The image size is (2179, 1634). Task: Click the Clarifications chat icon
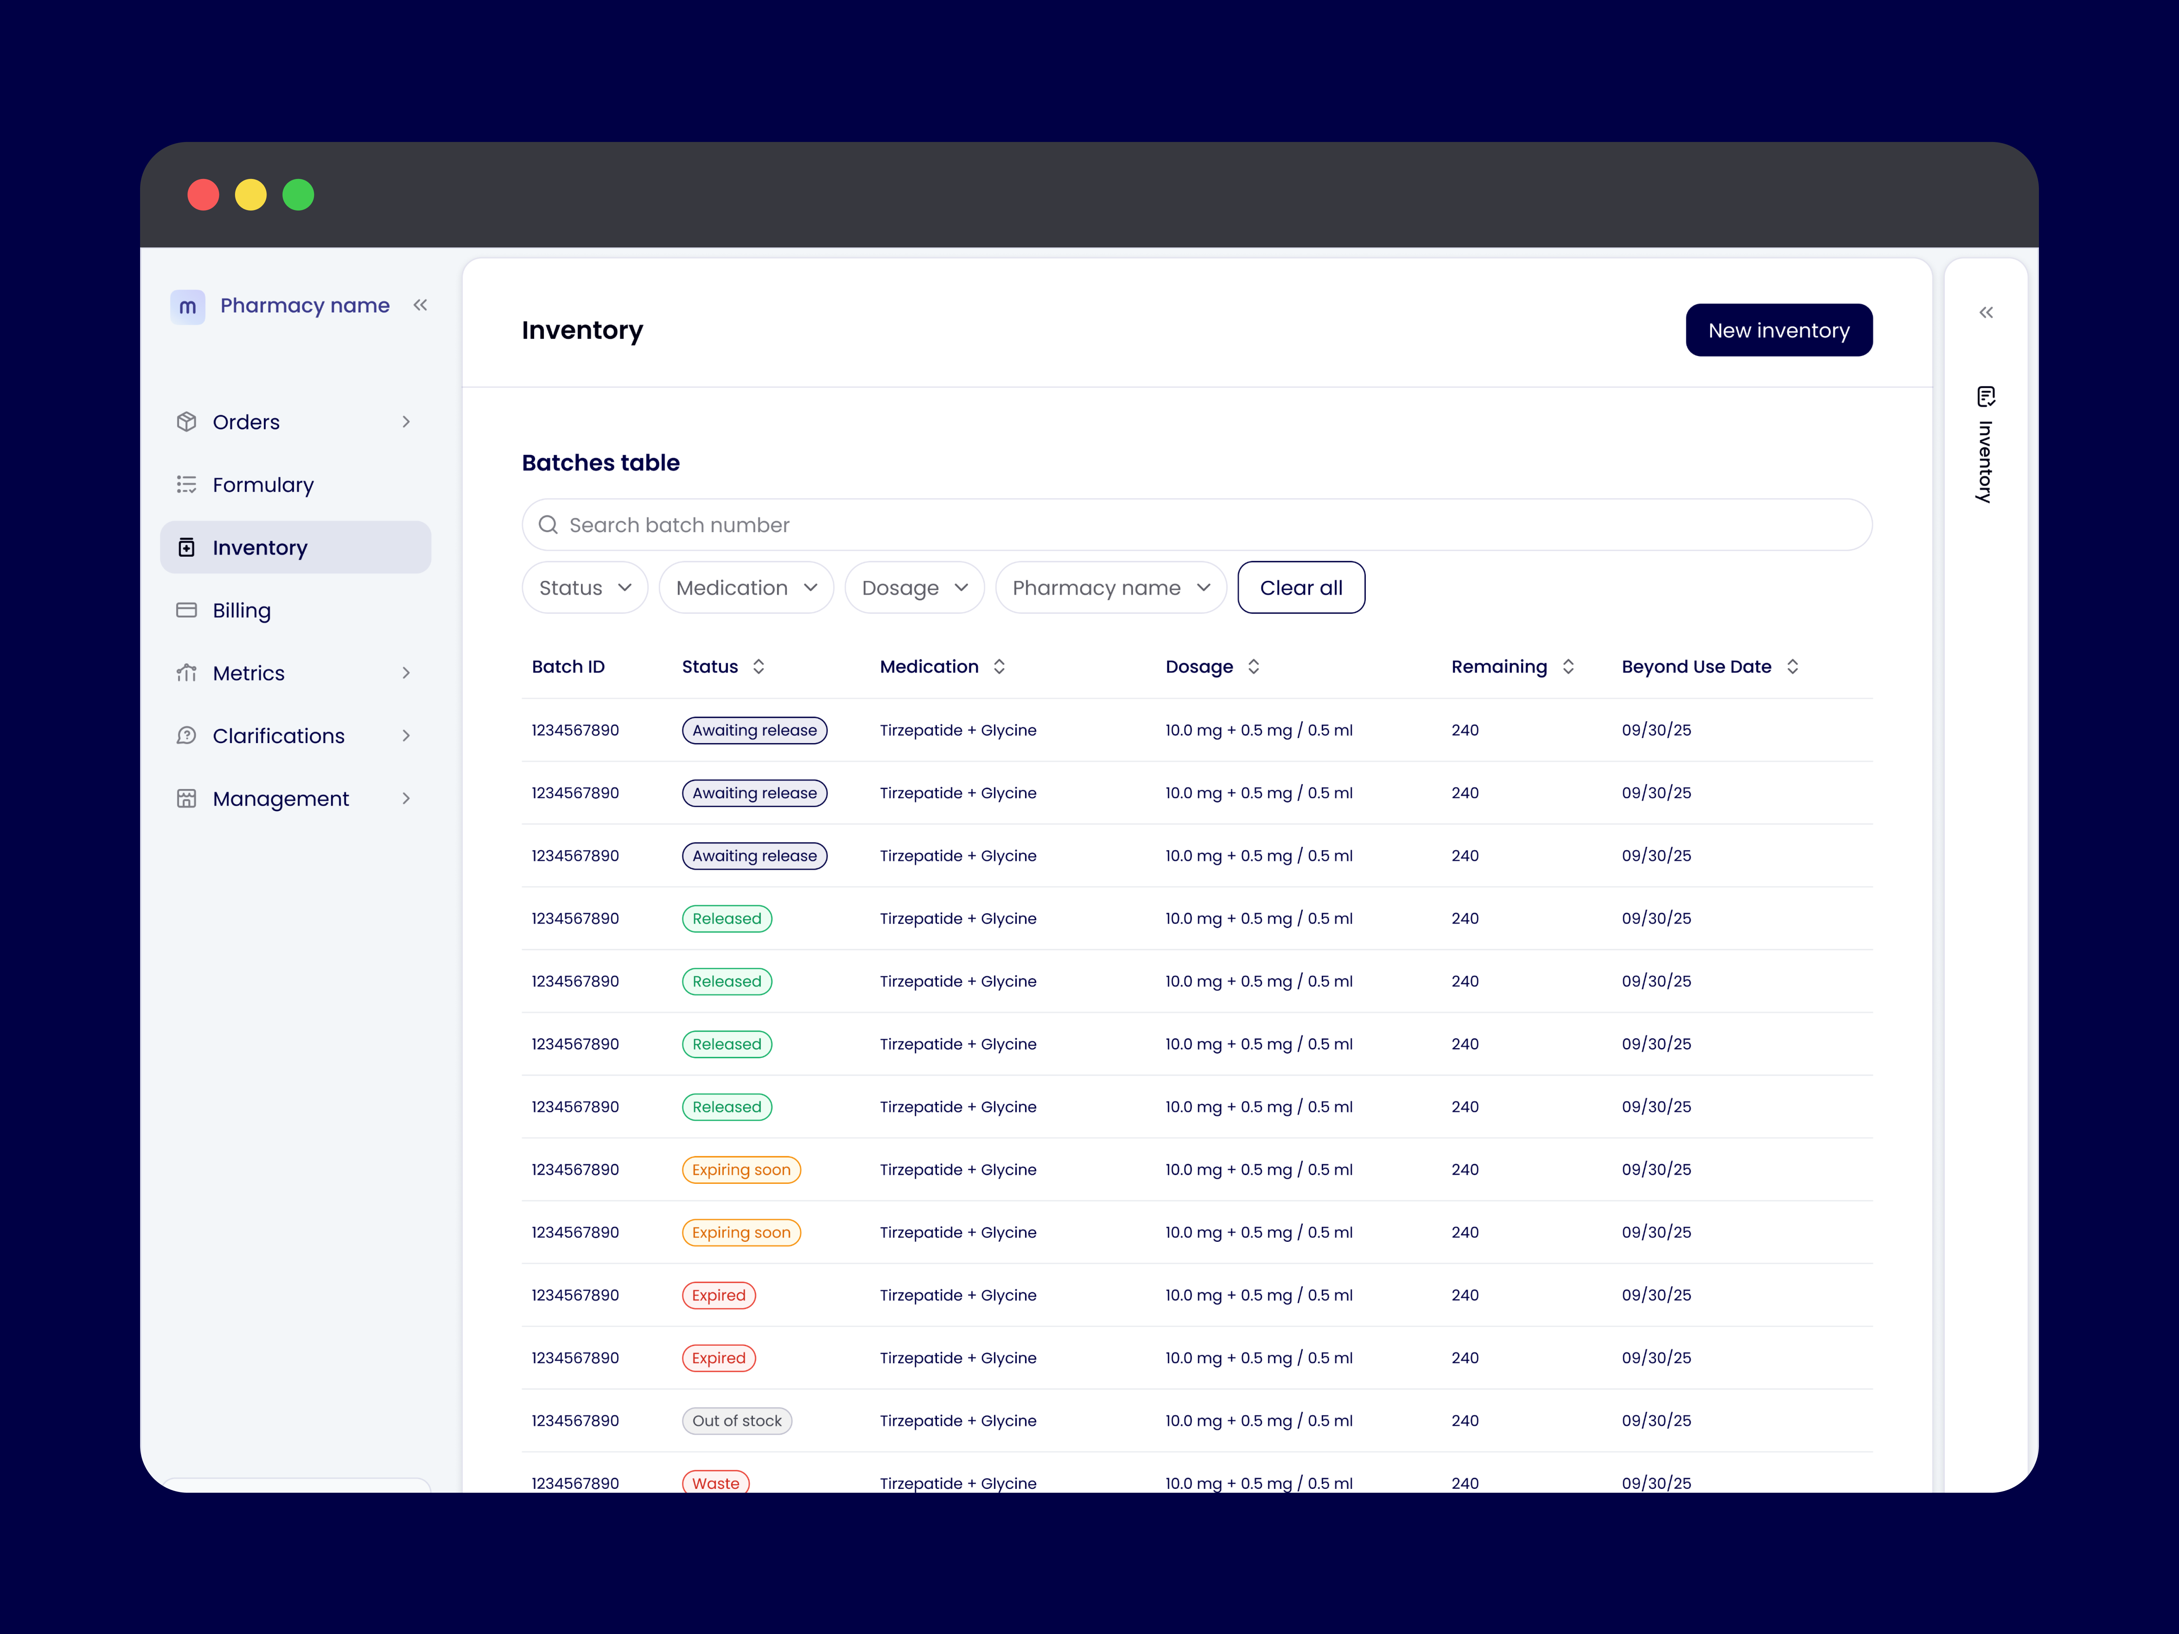186,736
